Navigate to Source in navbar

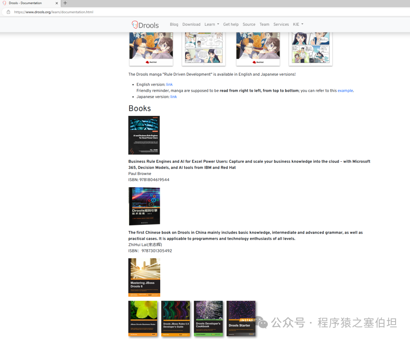click(x=249, y=24)
